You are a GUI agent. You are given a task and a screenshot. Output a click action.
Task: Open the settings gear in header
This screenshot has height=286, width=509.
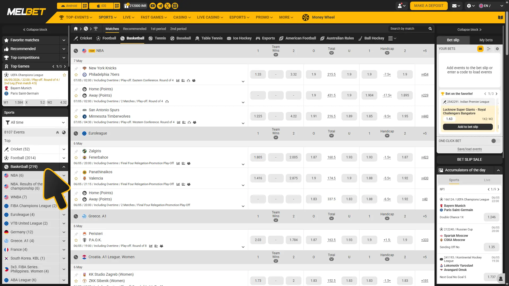coord(471,6)
